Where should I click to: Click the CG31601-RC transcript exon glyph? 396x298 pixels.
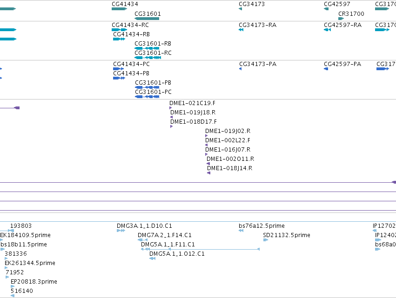point(148,58)
